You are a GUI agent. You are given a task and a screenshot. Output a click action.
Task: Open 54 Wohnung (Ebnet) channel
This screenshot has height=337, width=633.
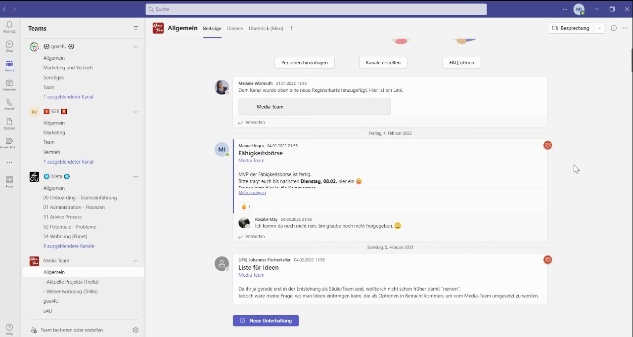(x=65, y=237)
